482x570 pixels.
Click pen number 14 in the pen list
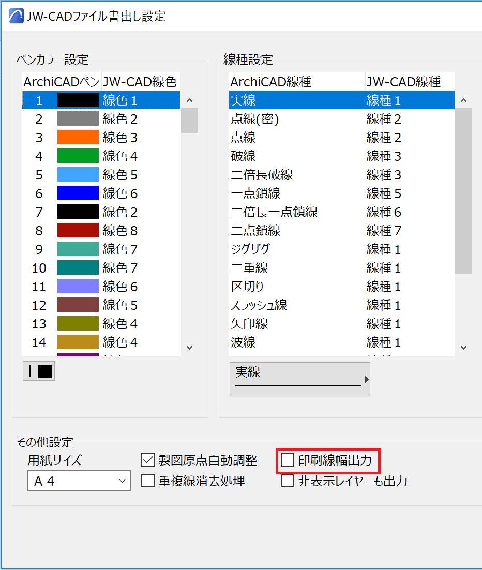click(39, 342)
